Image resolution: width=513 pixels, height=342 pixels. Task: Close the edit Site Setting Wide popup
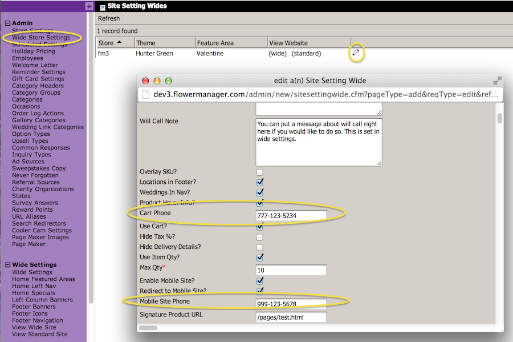[146, 81]
